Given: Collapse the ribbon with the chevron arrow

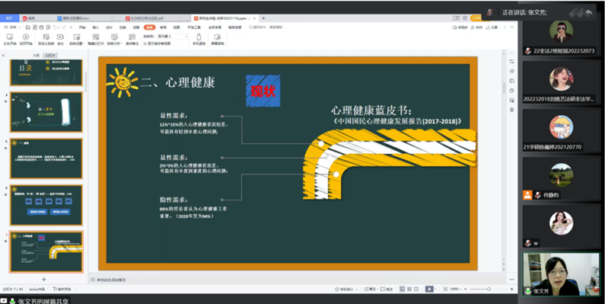Looking at the screenshot, I should pos(511,27).
